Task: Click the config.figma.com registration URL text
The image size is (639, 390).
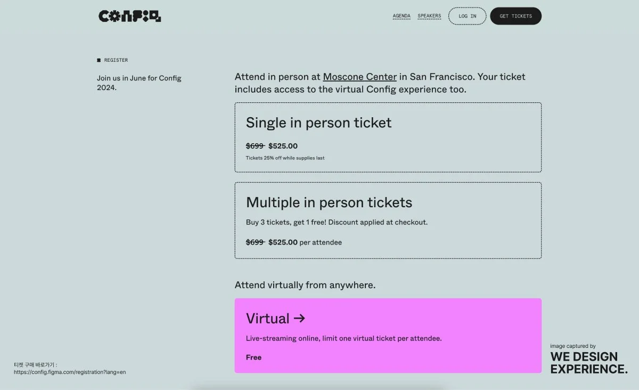Action: click(70, 372)
